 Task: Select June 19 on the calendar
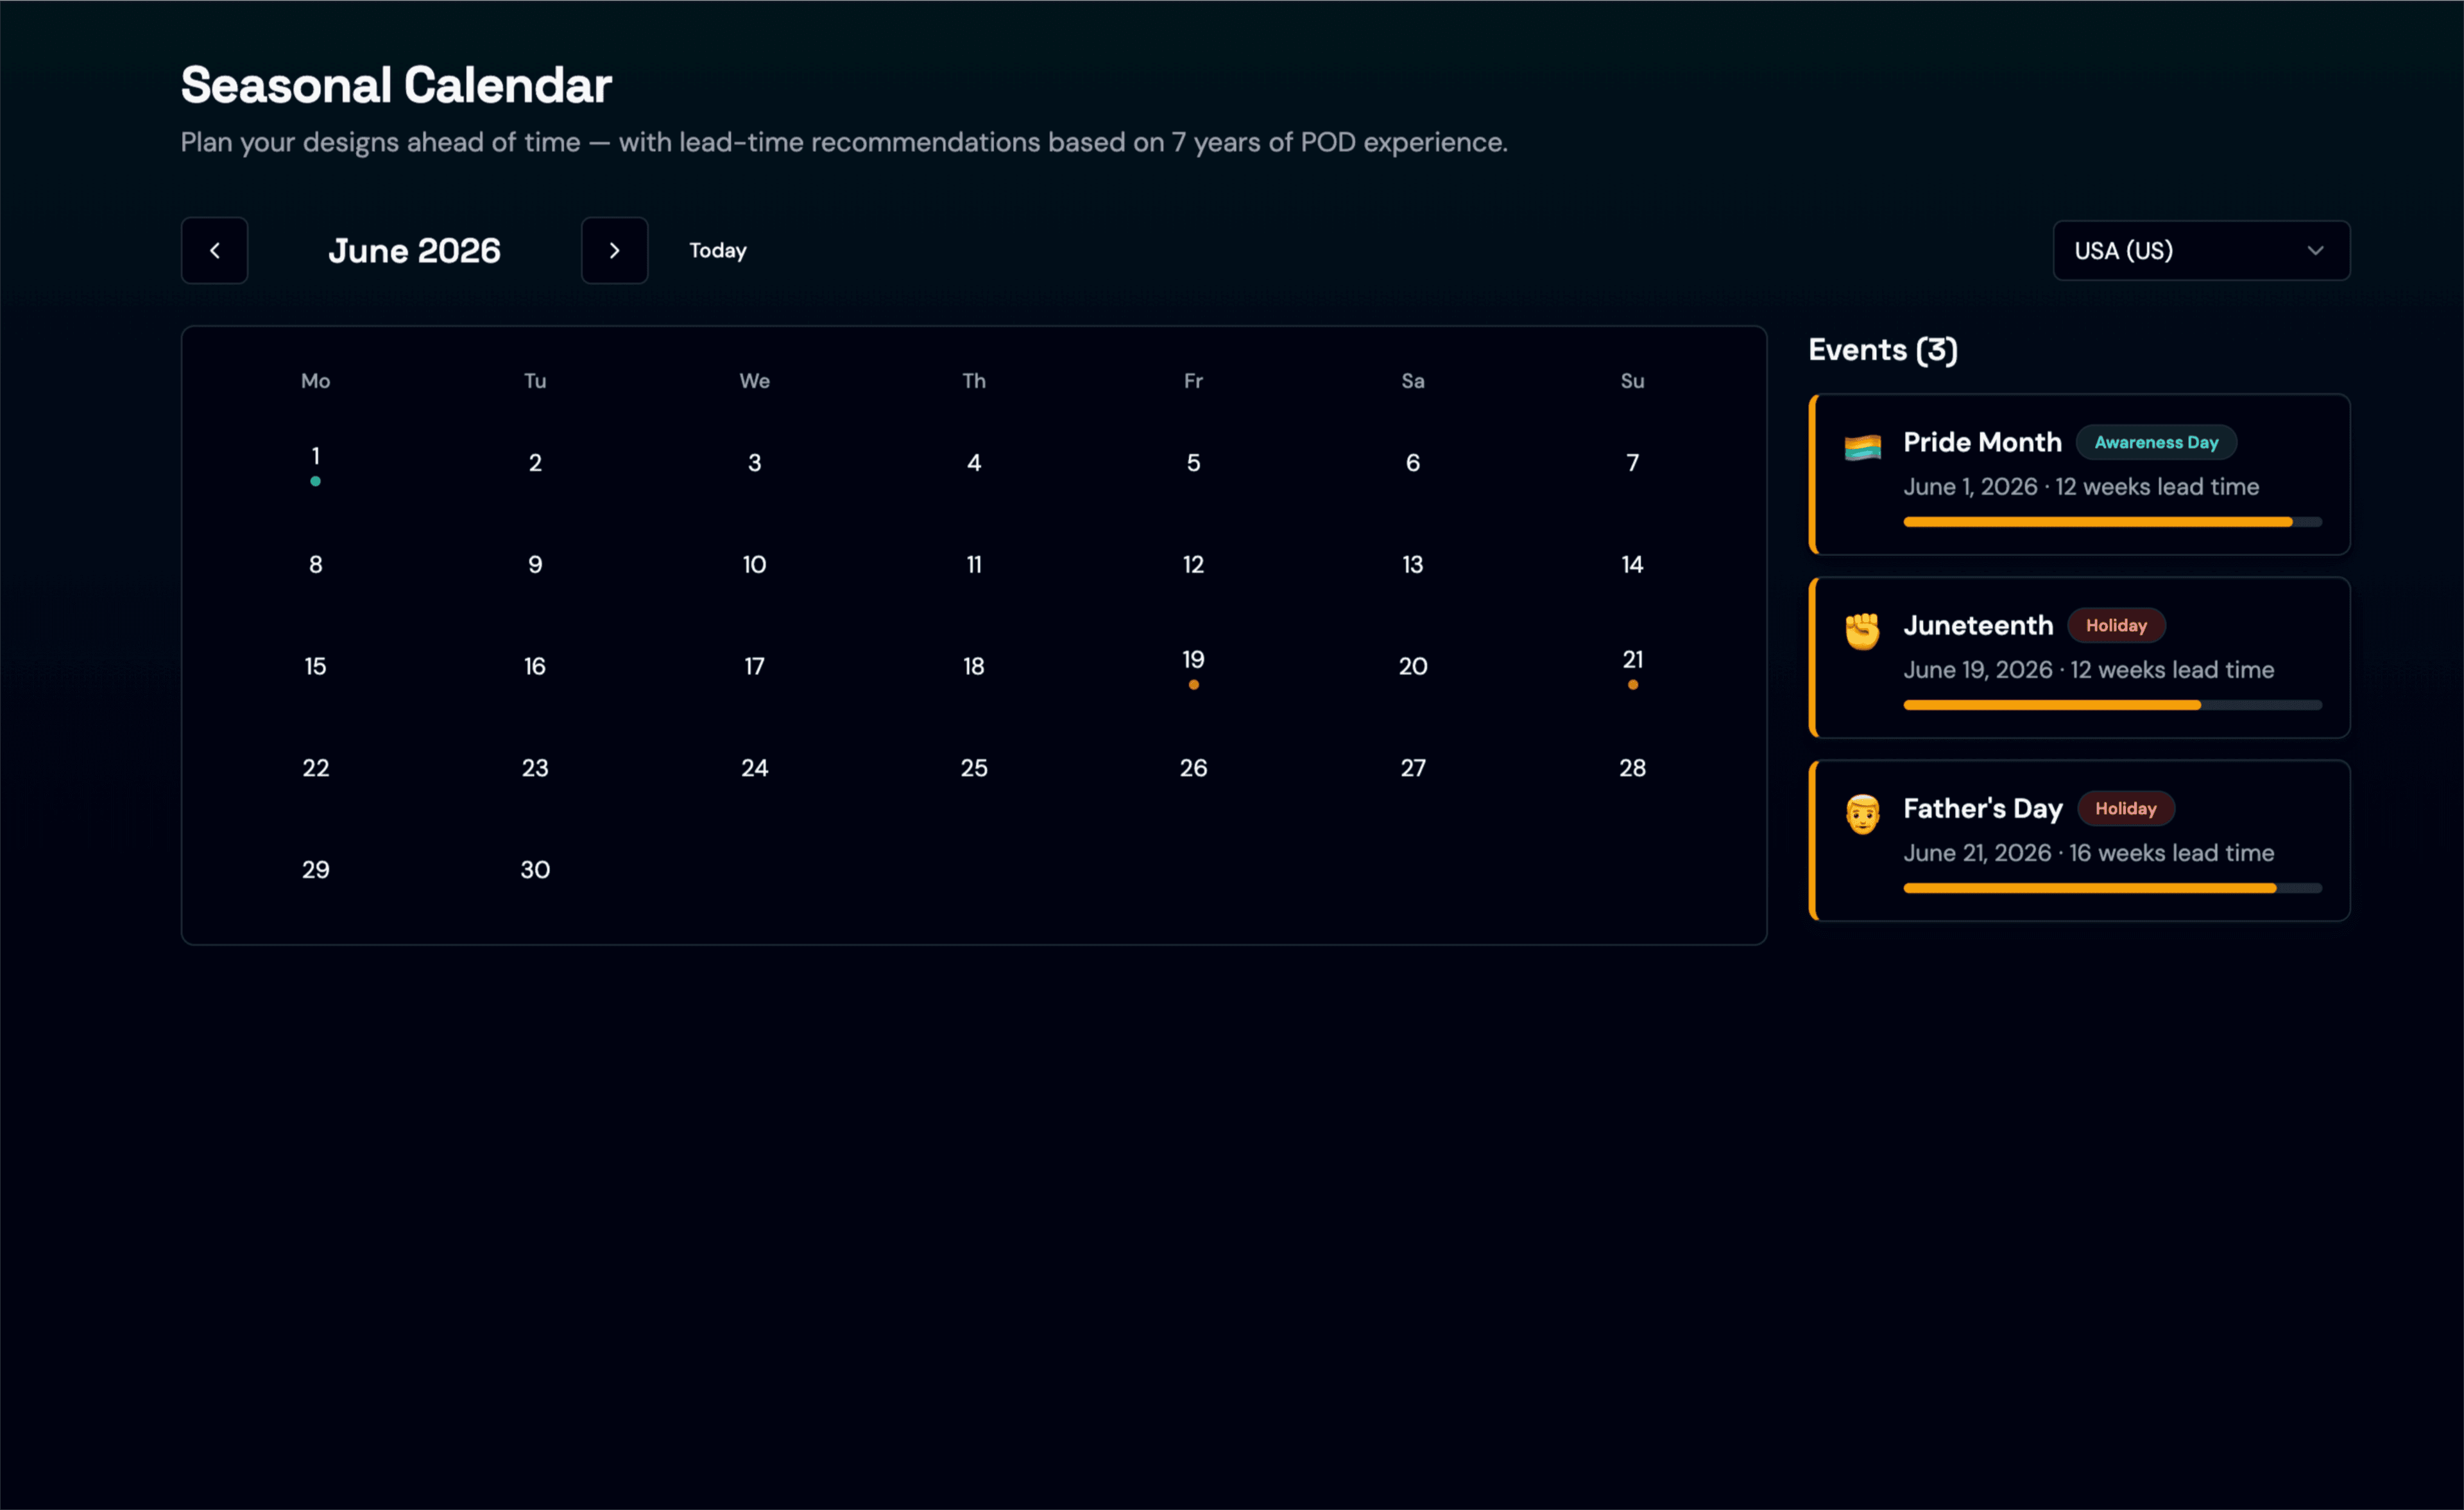tap(1193, 666)
